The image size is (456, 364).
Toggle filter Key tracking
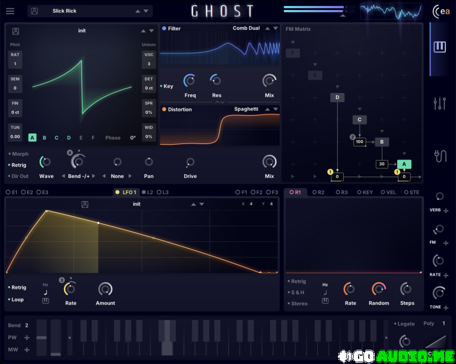167,86
